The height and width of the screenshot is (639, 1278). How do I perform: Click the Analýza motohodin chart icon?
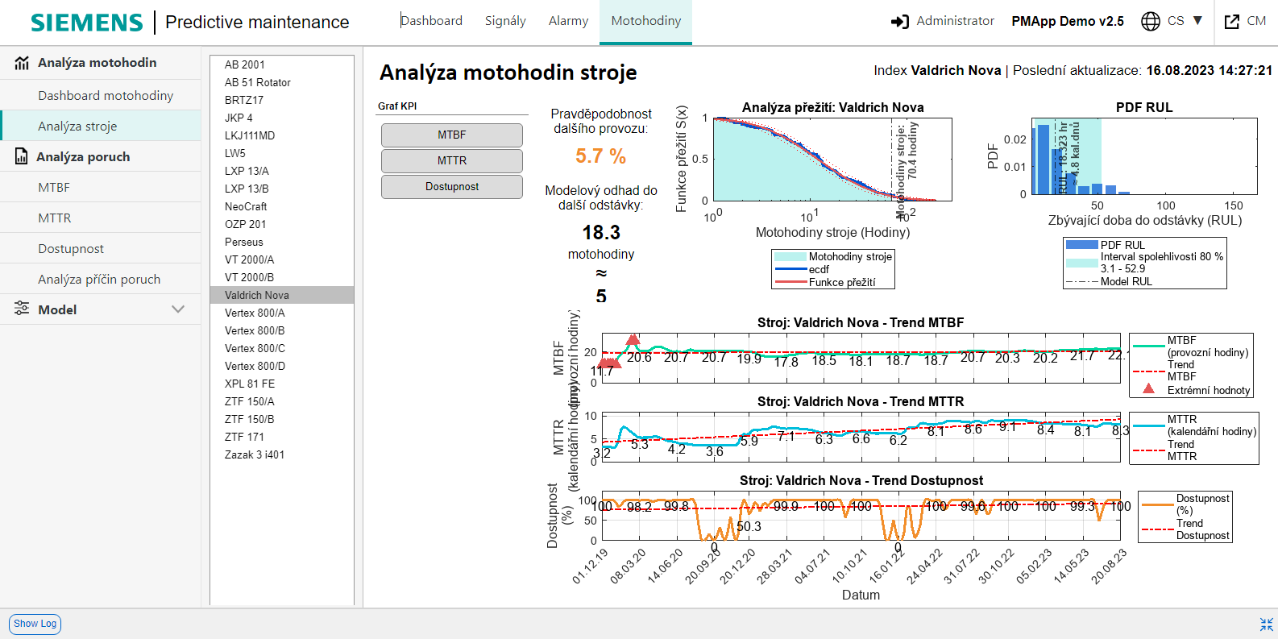coord(22,63)
